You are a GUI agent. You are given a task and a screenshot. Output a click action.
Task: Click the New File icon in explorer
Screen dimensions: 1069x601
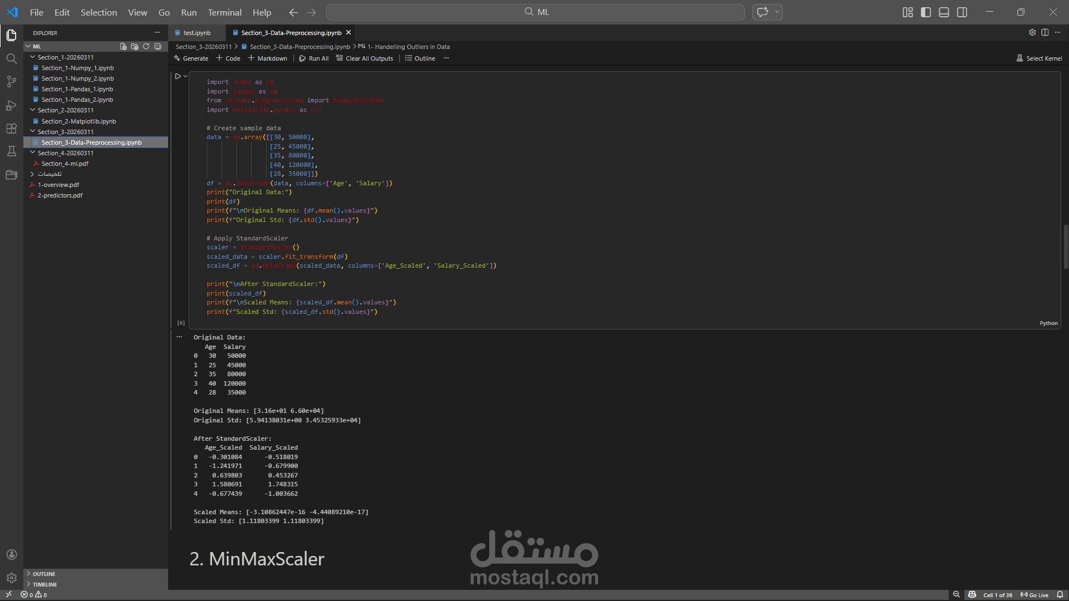pyautogui.click(x=123, y=47)
